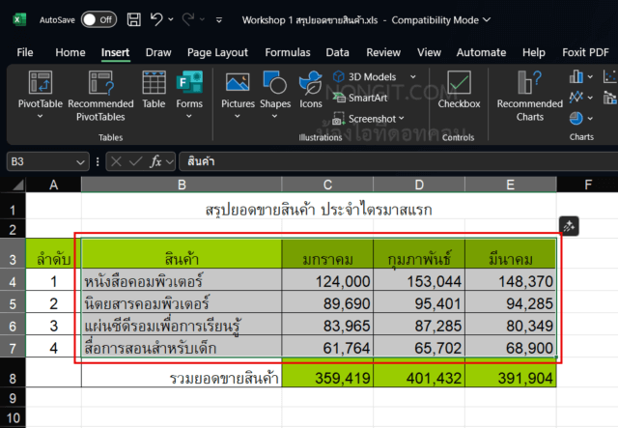Click the 3D Models button
Image resolution: width=618 pixels, height=428 pixels.
[364, 77]
